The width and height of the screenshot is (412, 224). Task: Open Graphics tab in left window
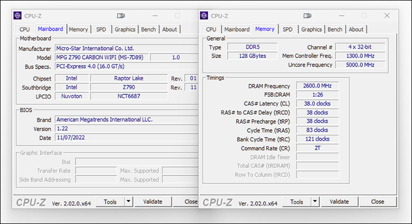125,30
